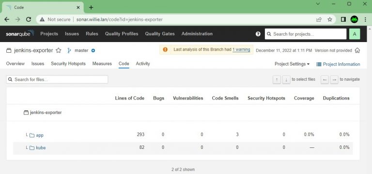Click the jenkins-exporter project icon in header

click(x=9, y=50)
